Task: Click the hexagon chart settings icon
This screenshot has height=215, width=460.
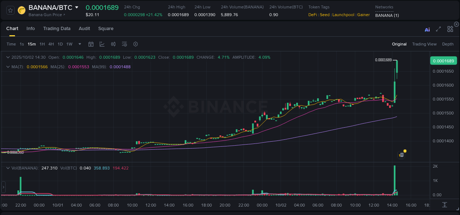Action: [135, 44]
